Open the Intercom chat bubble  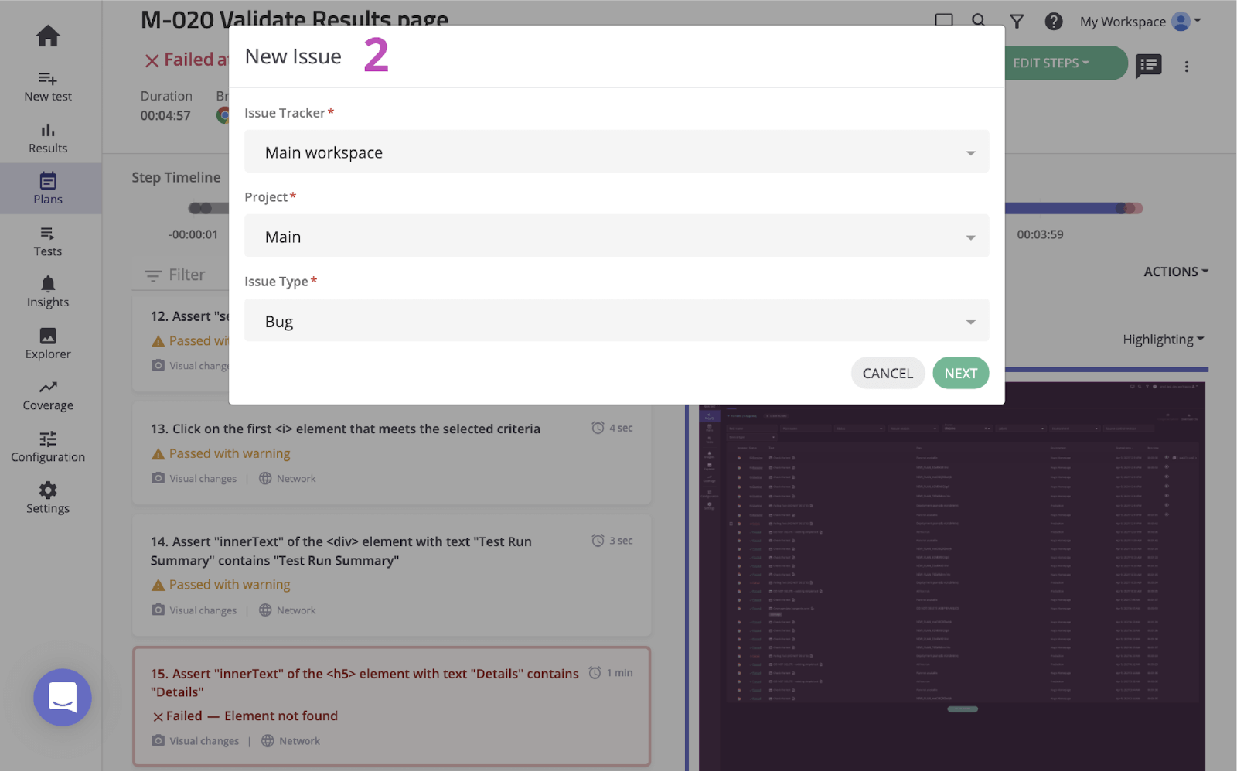[62, 698]
